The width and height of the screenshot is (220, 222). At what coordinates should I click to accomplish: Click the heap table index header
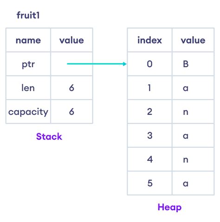(x=149, y=40)
